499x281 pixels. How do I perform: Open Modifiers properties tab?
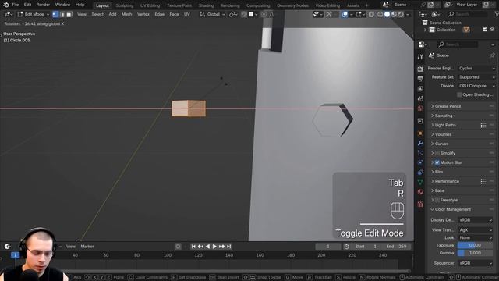pyautogui.click(x=420, y=143)
